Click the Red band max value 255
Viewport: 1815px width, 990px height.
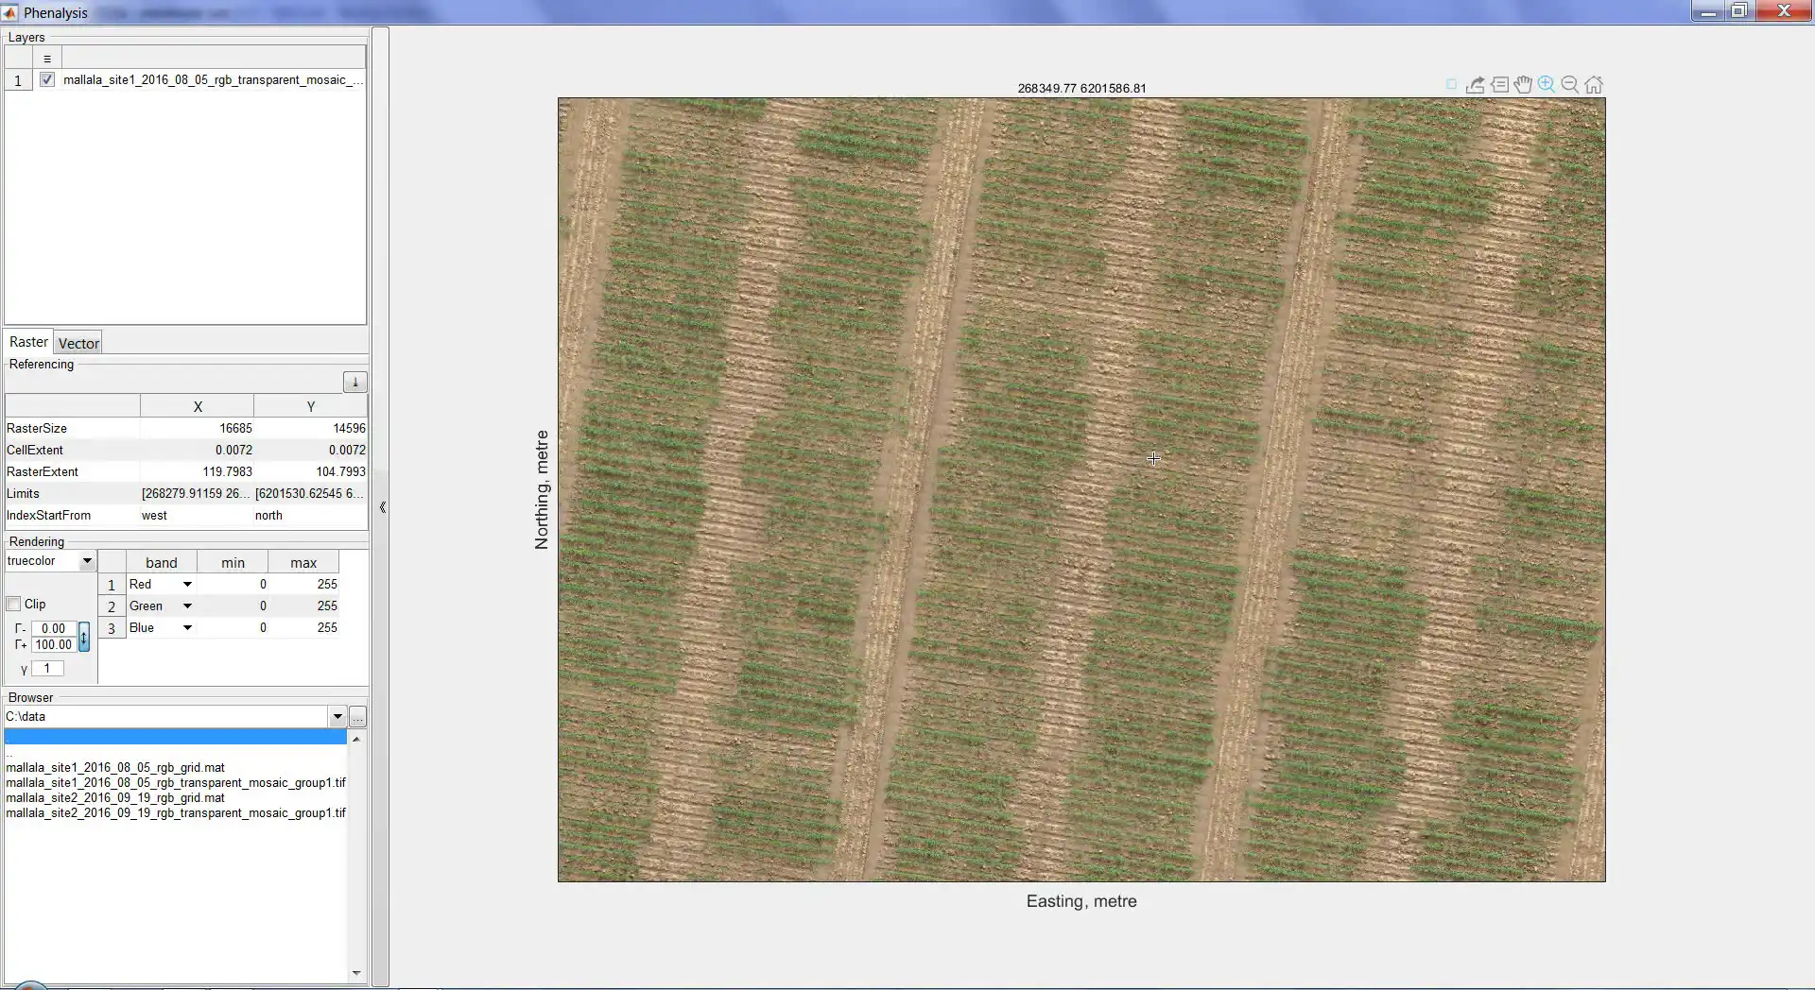coord(304,585)
